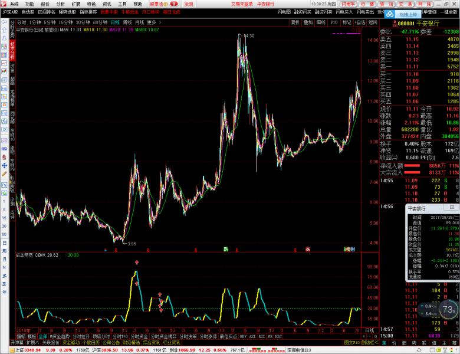Toggle the 画线 drawing option

(x=321, y=22)
